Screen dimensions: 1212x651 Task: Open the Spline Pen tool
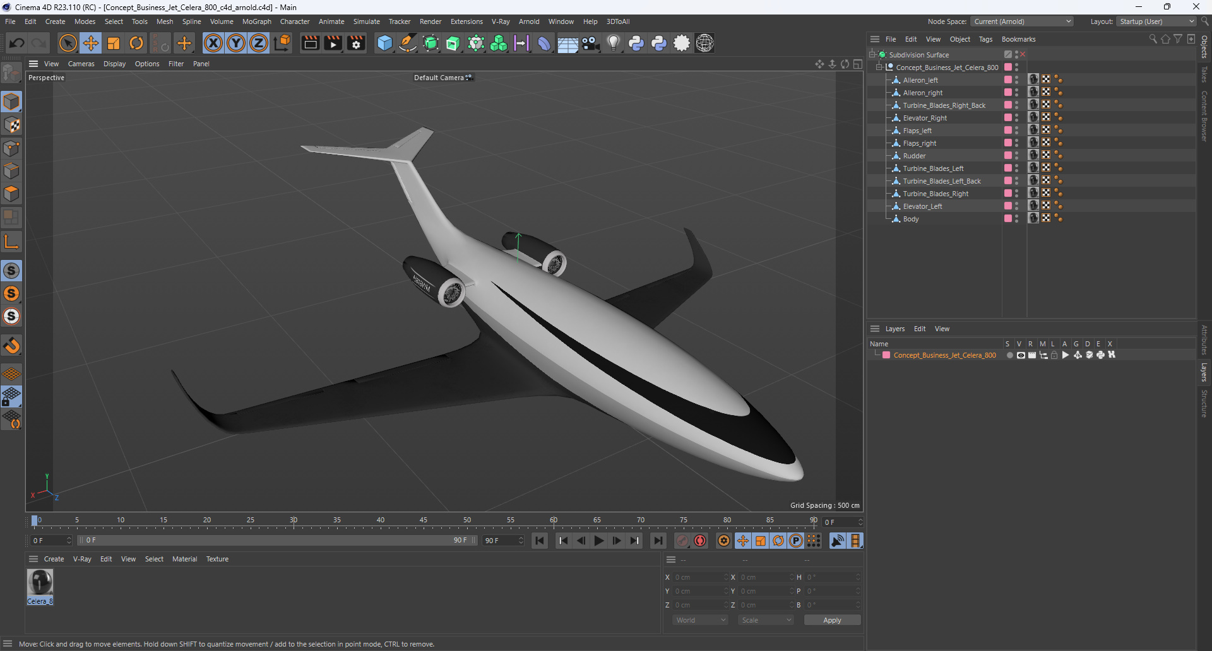coord(408,43)
